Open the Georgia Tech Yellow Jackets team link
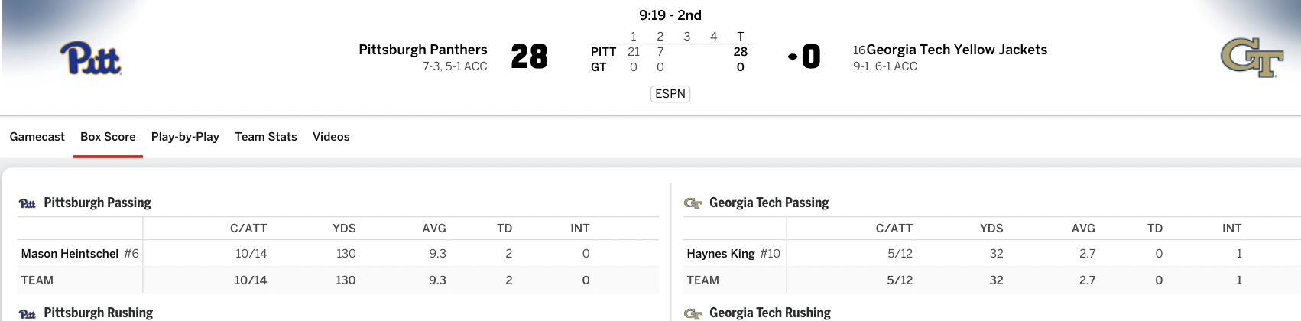 pos(957,50)
